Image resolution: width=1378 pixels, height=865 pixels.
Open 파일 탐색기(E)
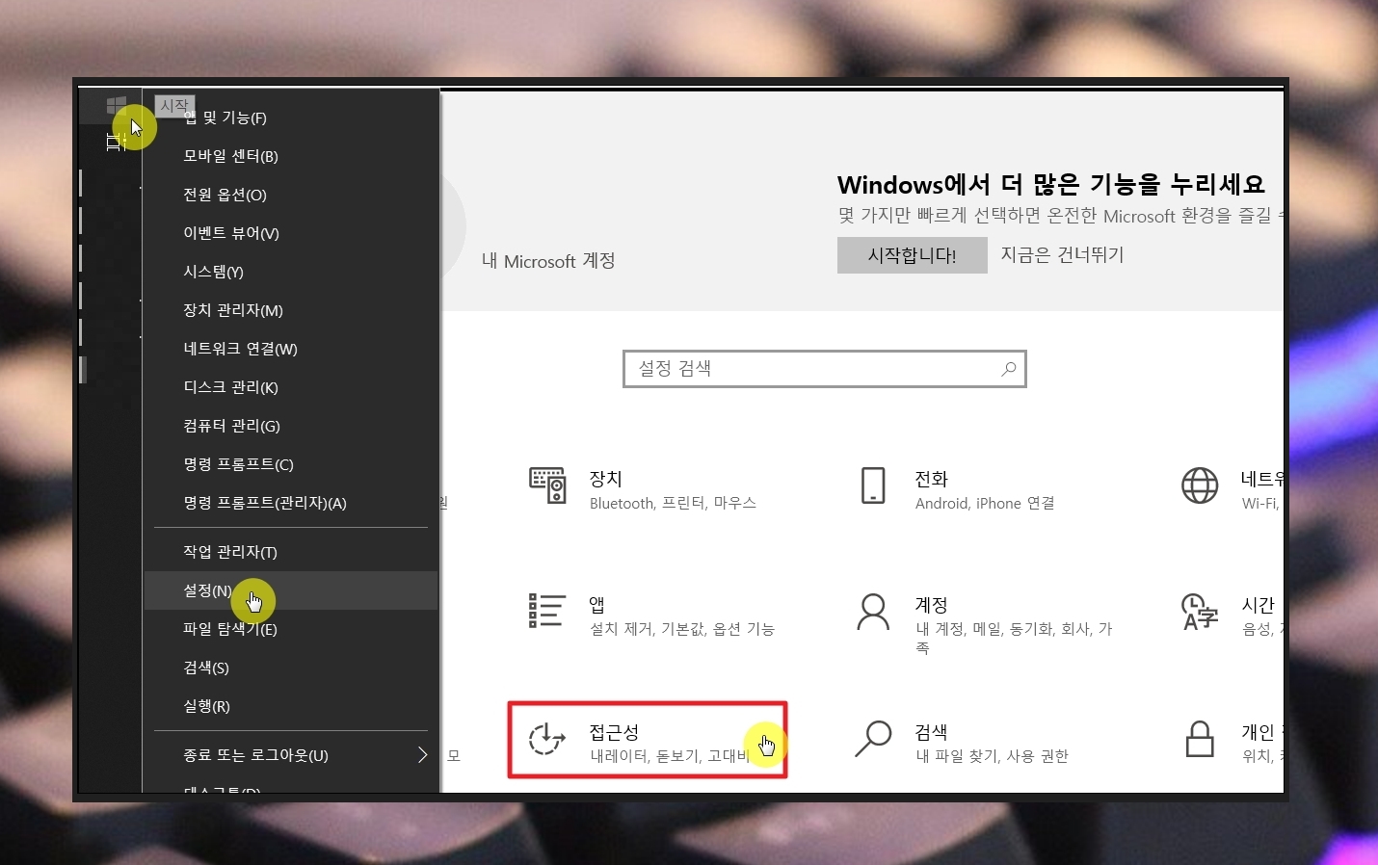click(x=230, y=629)
